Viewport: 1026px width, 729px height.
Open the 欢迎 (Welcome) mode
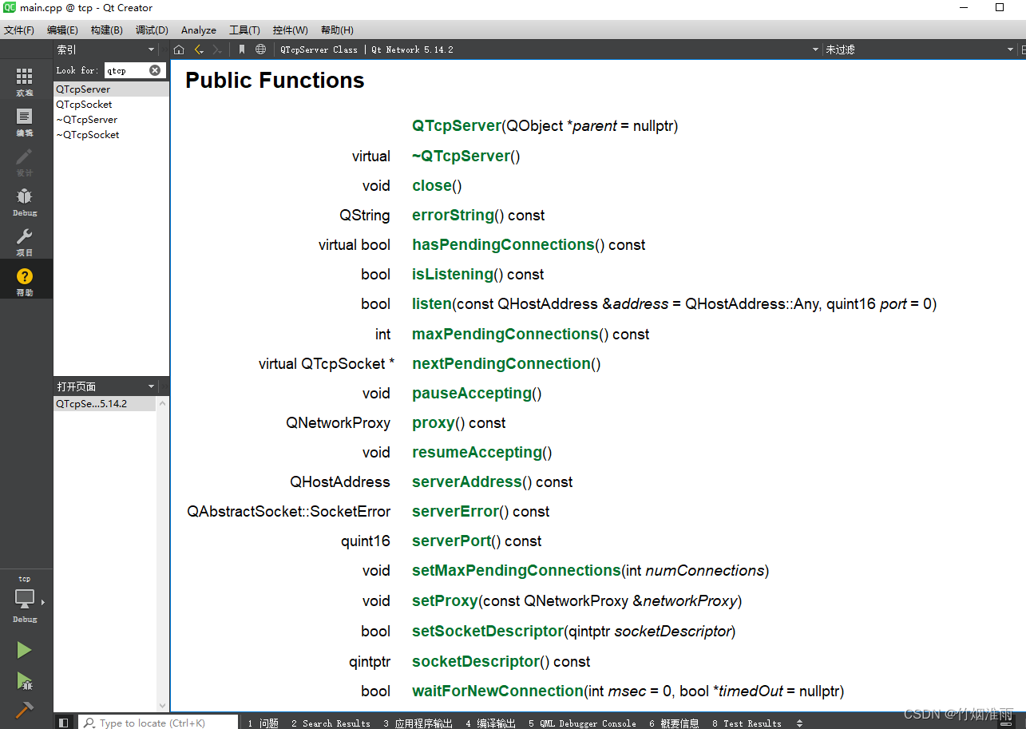pos(25,81)
